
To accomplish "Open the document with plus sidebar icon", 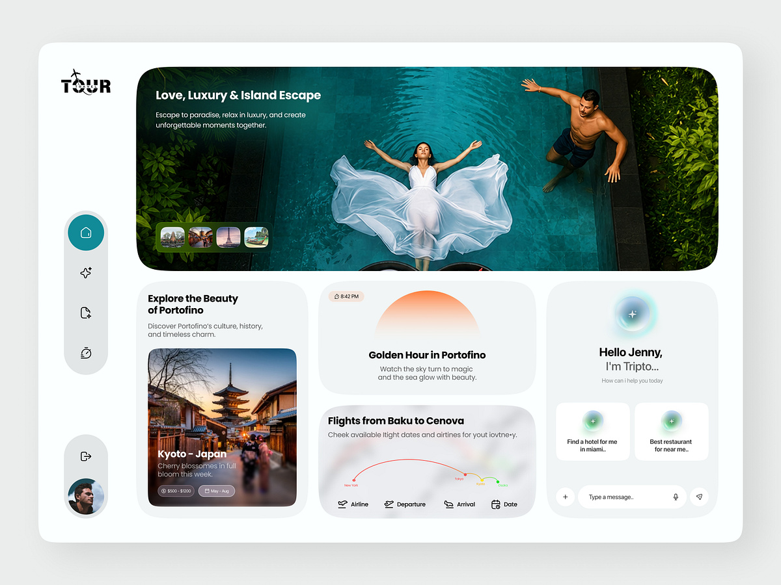I will (x=86, y=313).
